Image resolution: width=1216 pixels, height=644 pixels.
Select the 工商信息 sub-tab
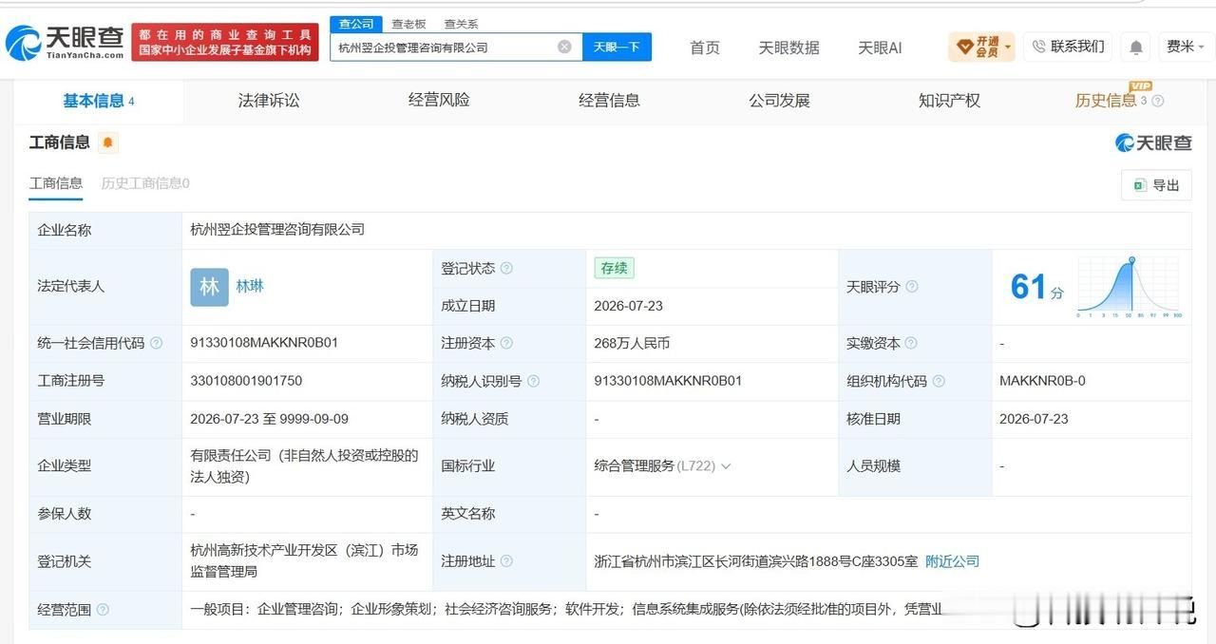[56, 183]
